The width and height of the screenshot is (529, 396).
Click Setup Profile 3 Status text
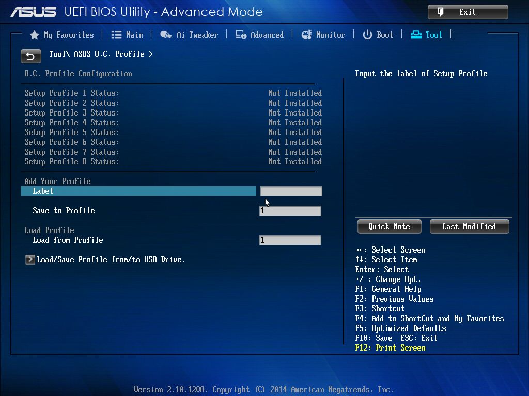(x=72, y=113)
